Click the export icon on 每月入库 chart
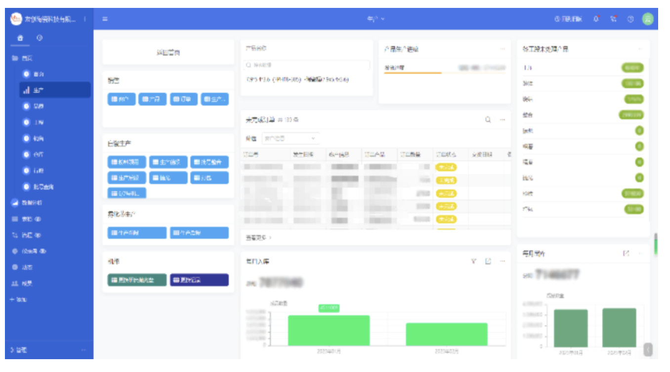Image resolution: width=670 pixels, height=372 pixels. pos(488,261)
